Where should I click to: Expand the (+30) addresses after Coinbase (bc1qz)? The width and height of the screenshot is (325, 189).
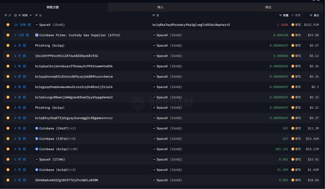tap(74, 149)
